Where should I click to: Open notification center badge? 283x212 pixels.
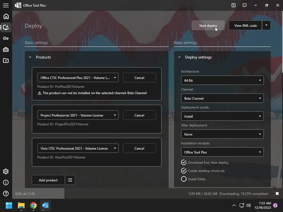(275, 205)
